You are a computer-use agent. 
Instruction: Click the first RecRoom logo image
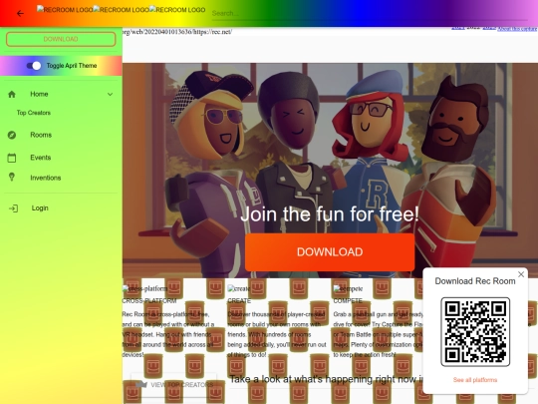tap(65, 10)
